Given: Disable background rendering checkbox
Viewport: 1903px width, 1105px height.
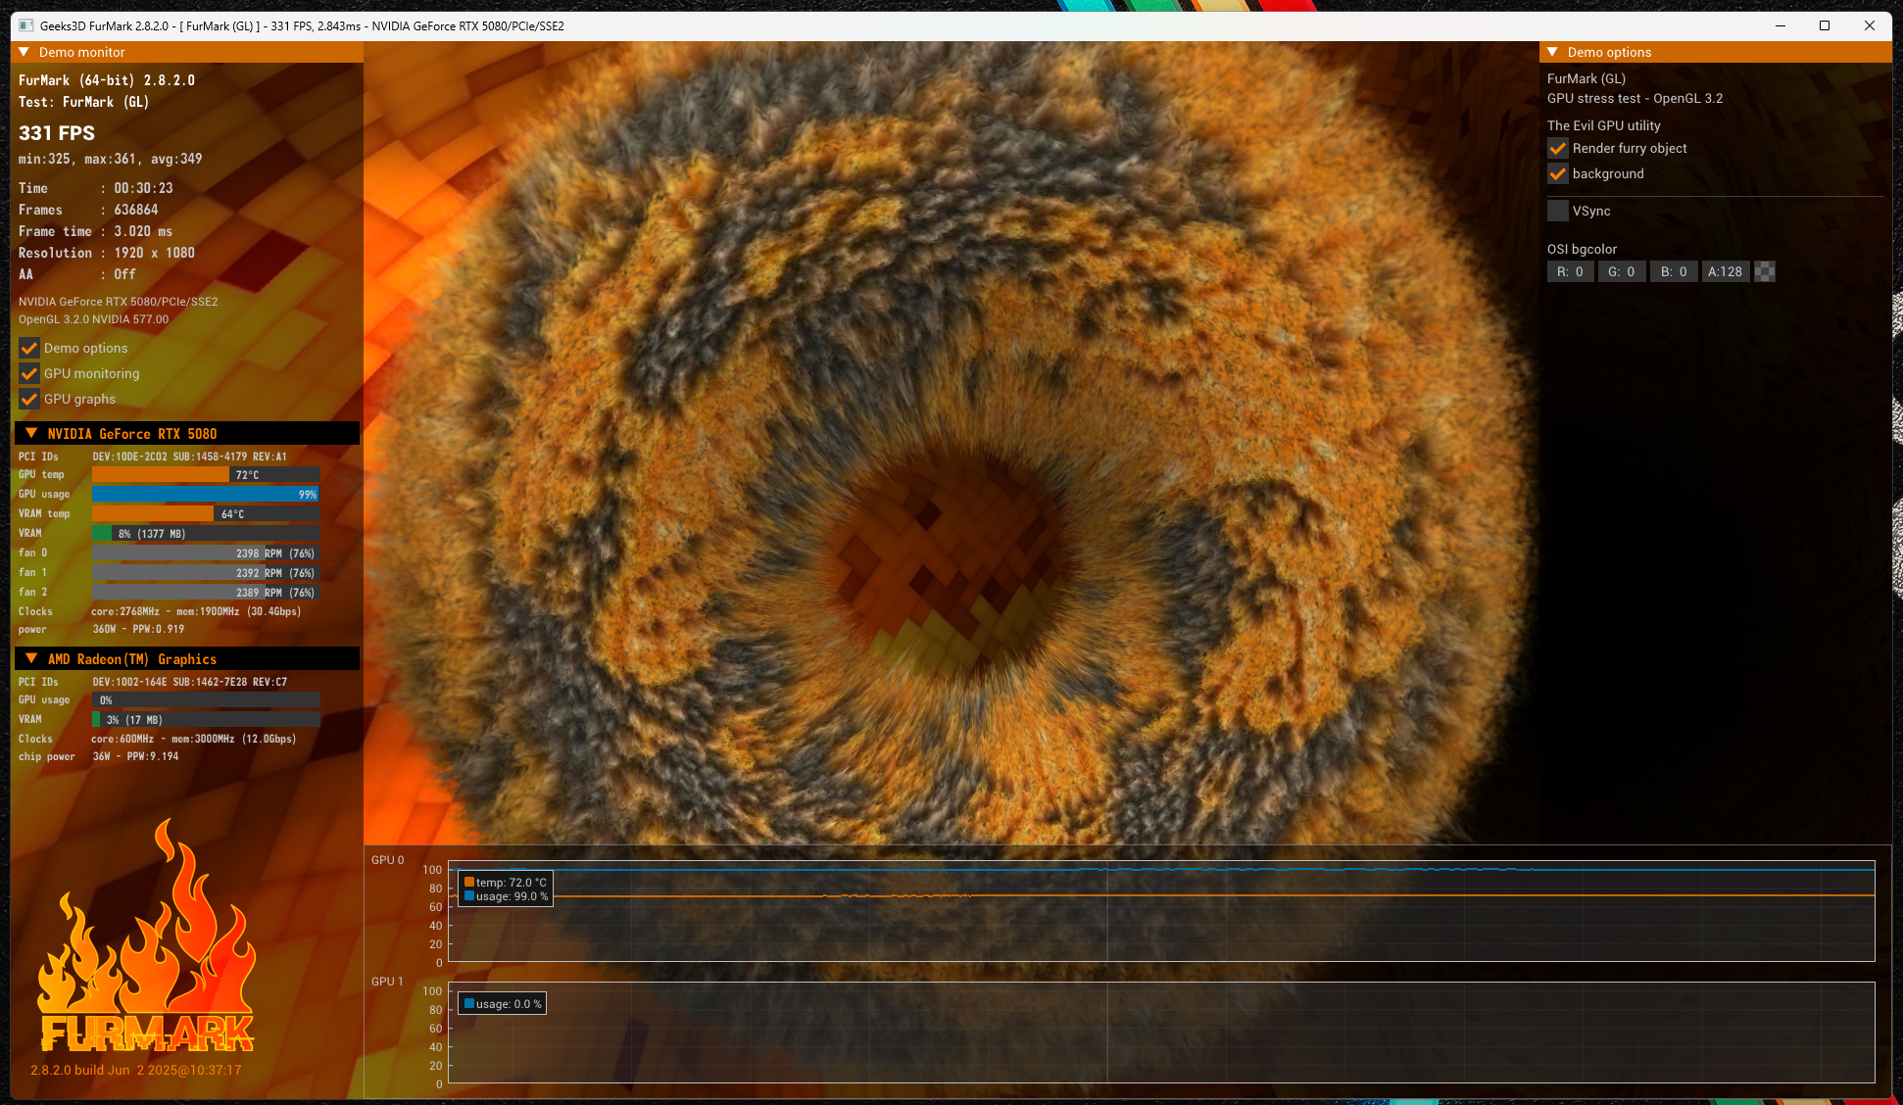Looking at the screenshot, I should coord(1558,173).
